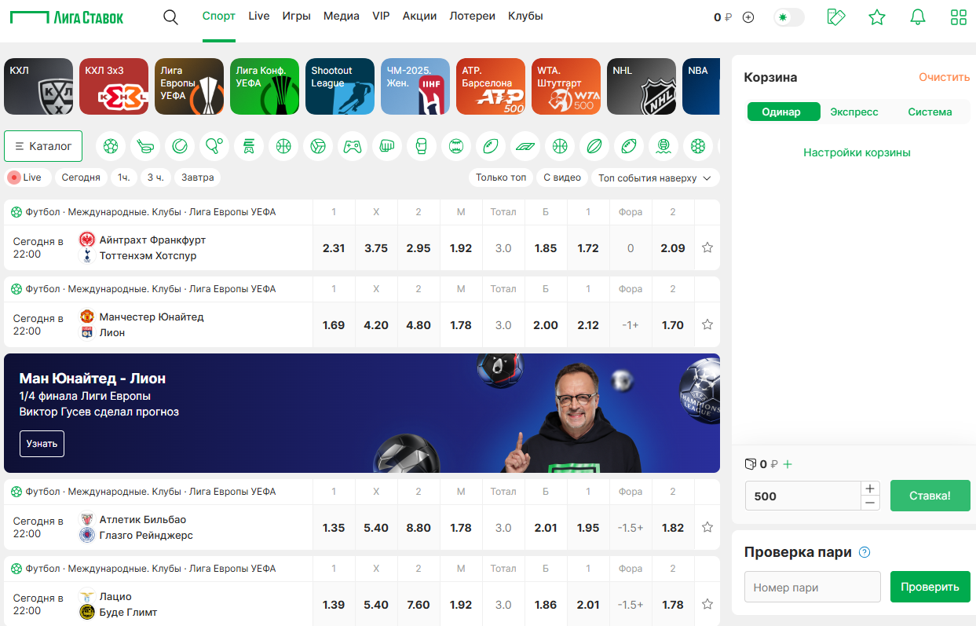976x626 pixels.
Task: Add Айнтрахт–Тоттенхэм match to favorites
Action: [x=707, y=248]
